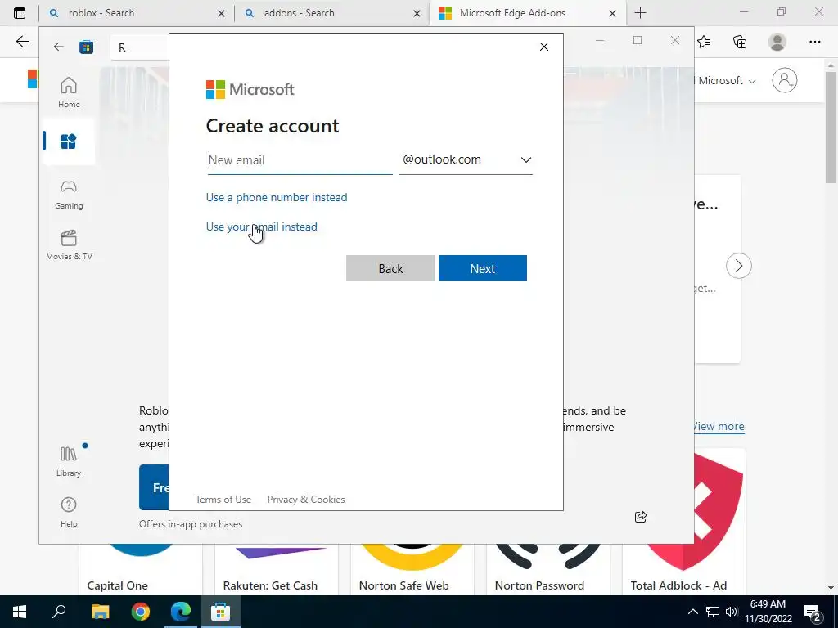The height and width of the screenshot is (628, 838).
Task: Open network status icon in tray
Action: (x=713, y=612)
